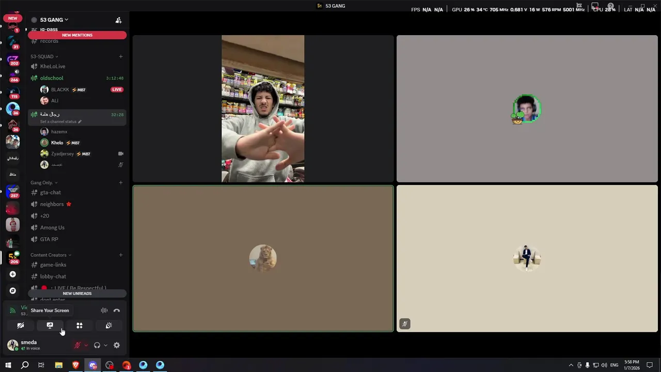Create channel in Gang Only category
The height and width of the screenshot is (372, 661).
point(121,182)
